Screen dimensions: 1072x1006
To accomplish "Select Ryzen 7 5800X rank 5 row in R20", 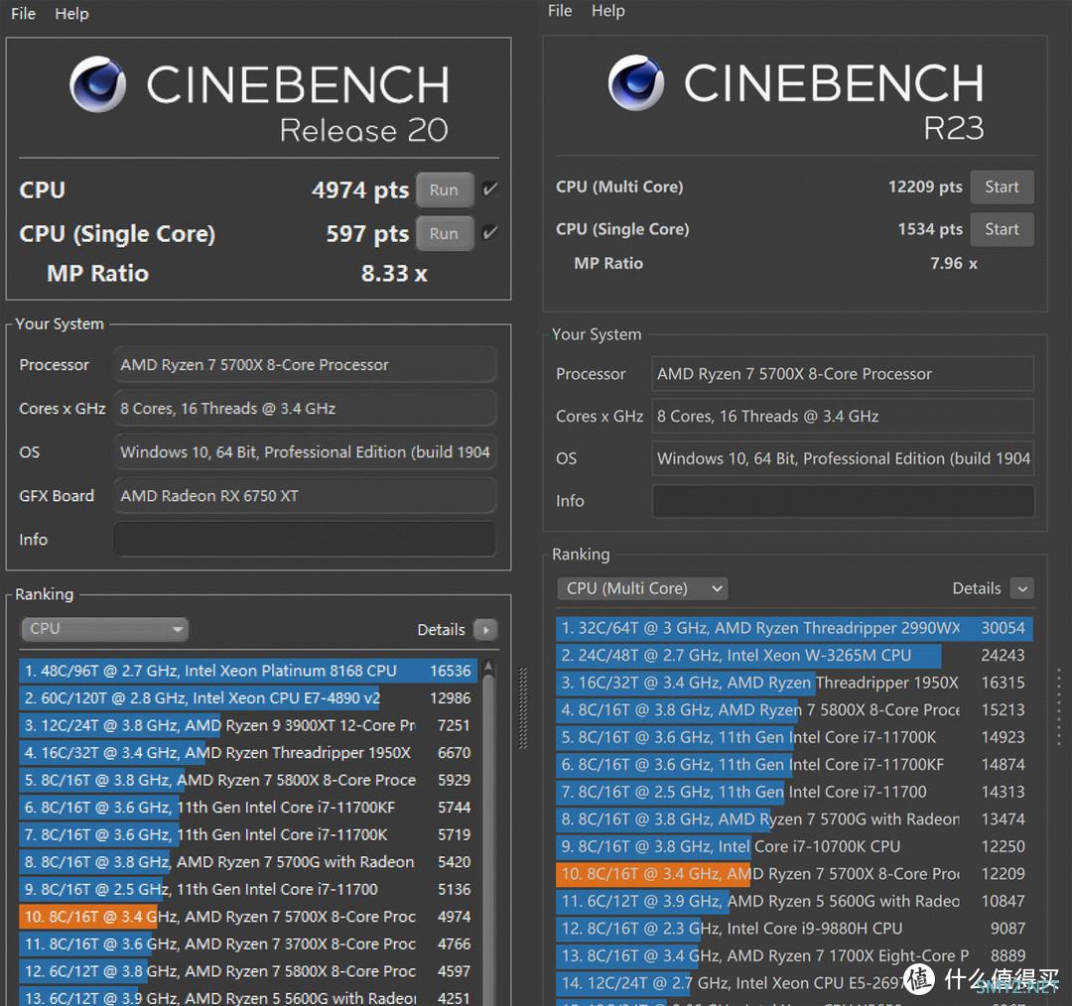I will click(248, 780).
